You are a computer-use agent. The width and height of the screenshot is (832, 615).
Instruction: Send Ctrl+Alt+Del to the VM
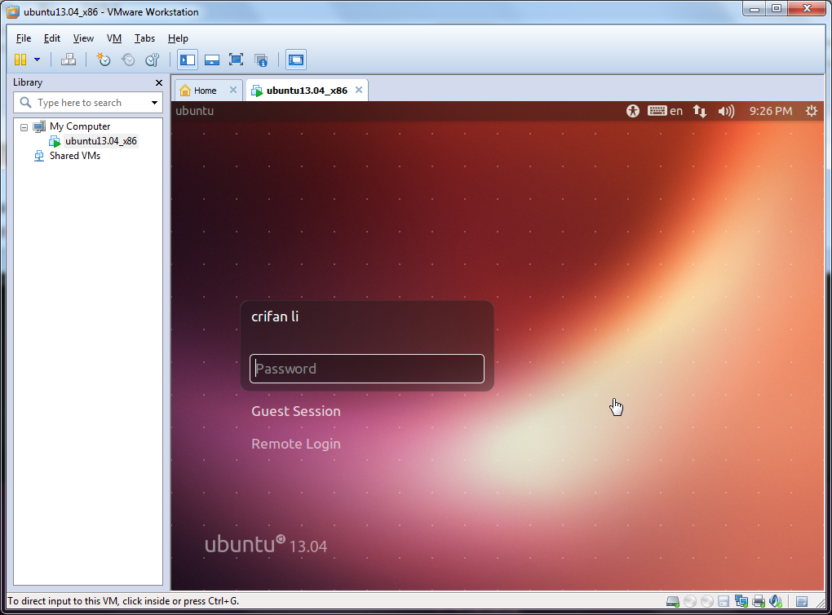pyautogui.click(x=69, y=60)
